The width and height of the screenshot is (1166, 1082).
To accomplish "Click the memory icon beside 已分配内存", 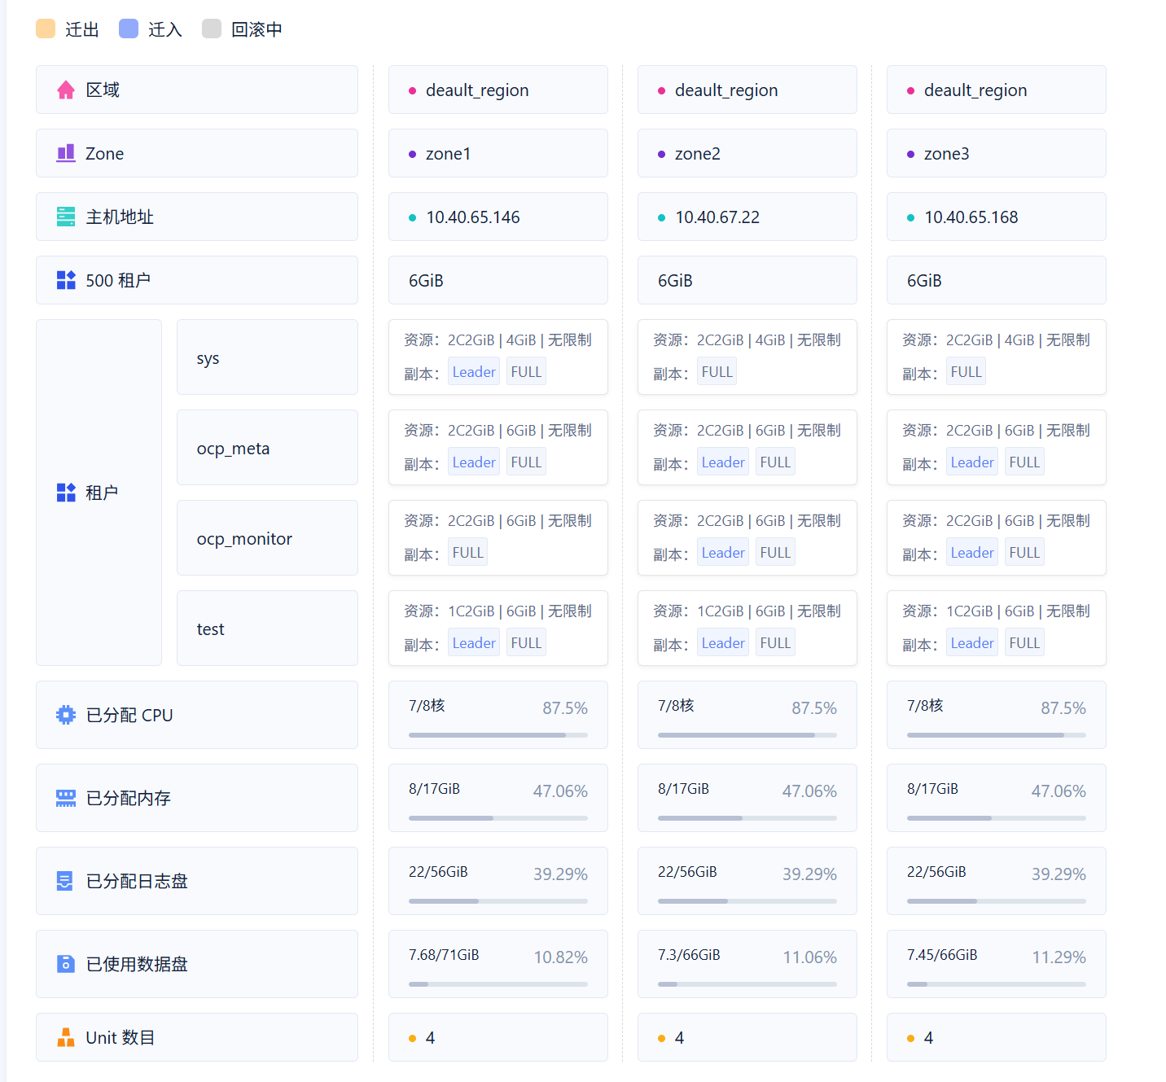I will point(66,798).
